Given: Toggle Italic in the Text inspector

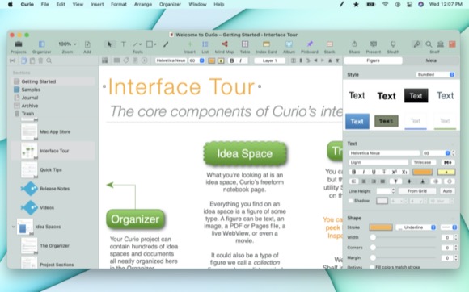Looking at the screenshot, I should [x=363, y=172].
